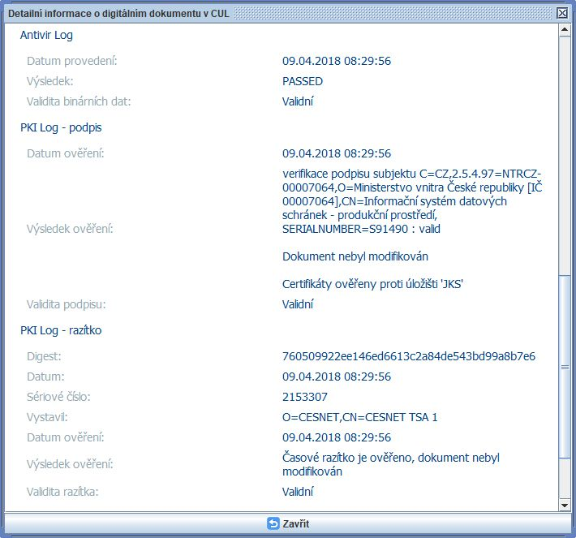Click the 'Dokument nebyl modifikován' text
Image resolution: width=576 pixels, height=538 pixels.
click(355, 256)
